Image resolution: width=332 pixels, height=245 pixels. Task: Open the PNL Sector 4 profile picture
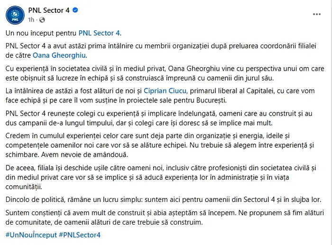[15, 15]
